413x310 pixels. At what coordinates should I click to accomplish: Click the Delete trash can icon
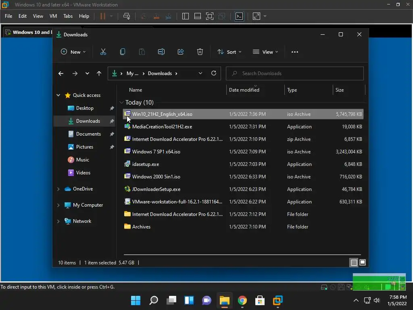[x=200, y=52]
